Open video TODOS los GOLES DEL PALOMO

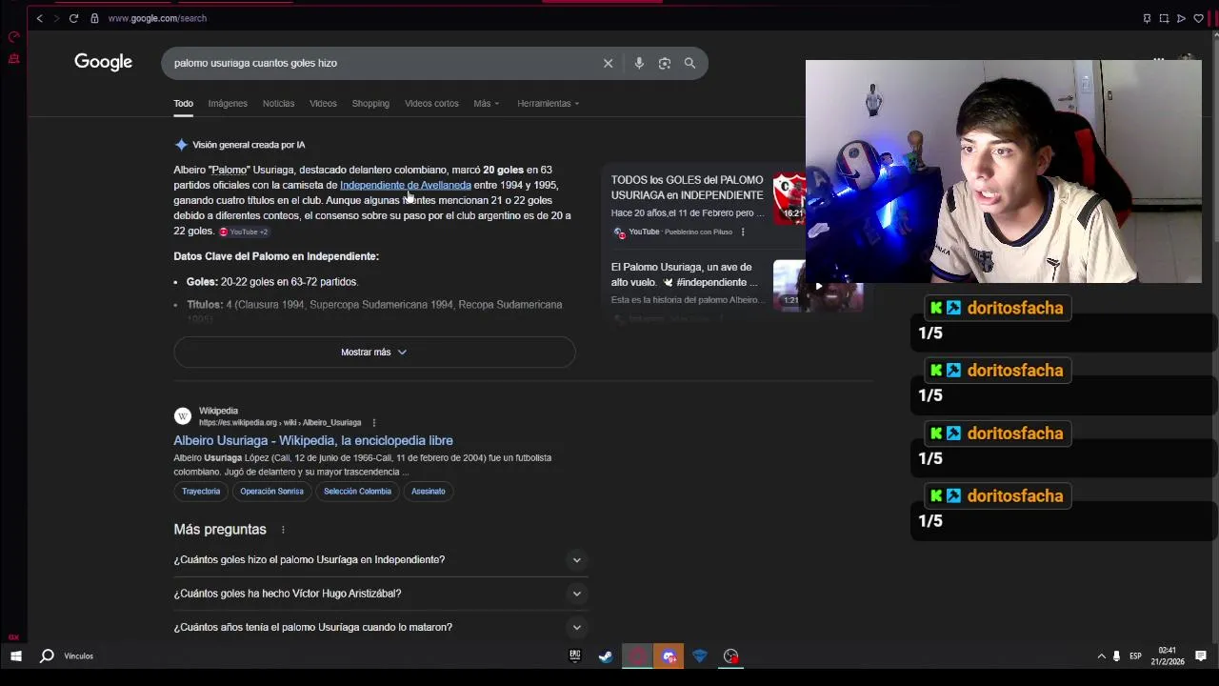[687, 187]
